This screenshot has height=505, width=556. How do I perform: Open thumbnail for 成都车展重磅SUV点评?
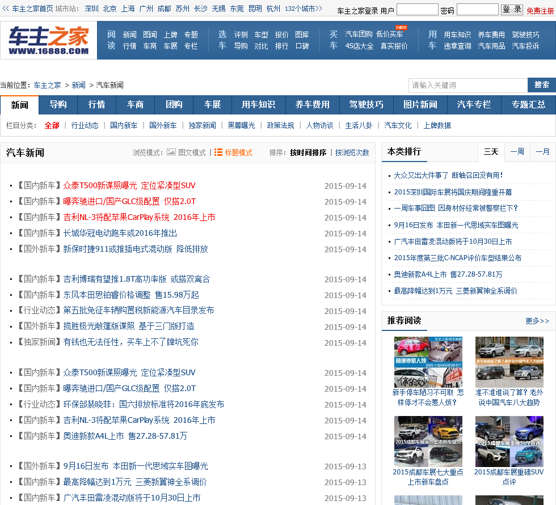coord(509,442)
